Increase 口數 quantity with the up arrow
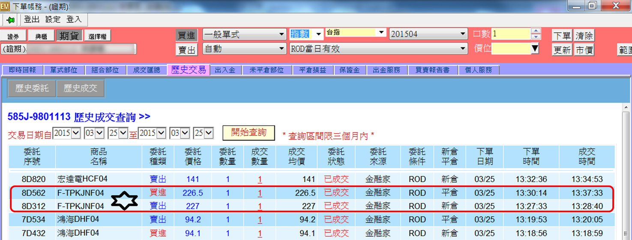 pos(536,31)
